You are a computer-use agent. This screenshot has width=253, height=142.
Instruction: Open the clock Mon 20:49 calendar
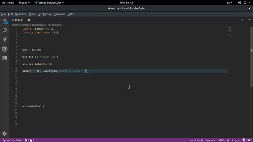[x=126, y=2]
